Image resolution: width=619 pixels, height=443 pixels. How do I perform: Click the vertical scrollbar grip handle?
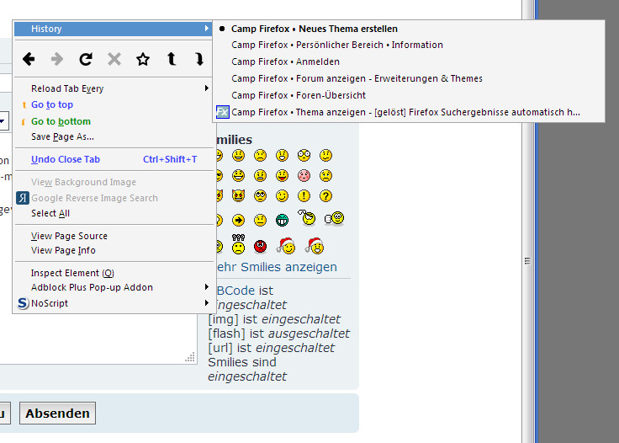tap(527, 261)
